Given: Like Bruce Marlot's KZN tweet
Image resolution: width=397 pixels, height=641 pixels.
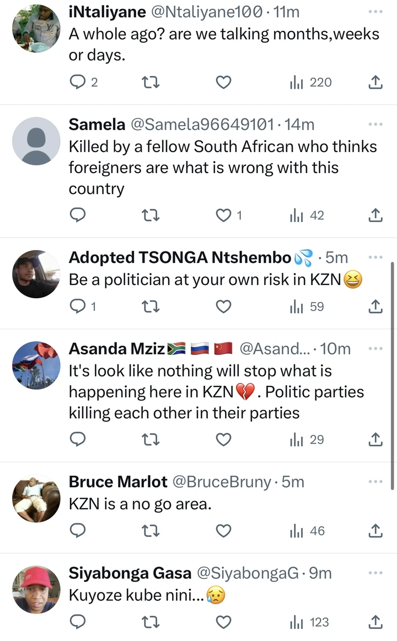Looking at the screenshot, I should pos(223,531).
